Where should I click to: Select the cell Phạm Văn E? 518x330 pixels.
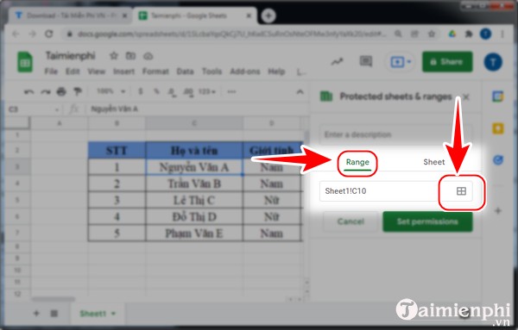point(194,233)
